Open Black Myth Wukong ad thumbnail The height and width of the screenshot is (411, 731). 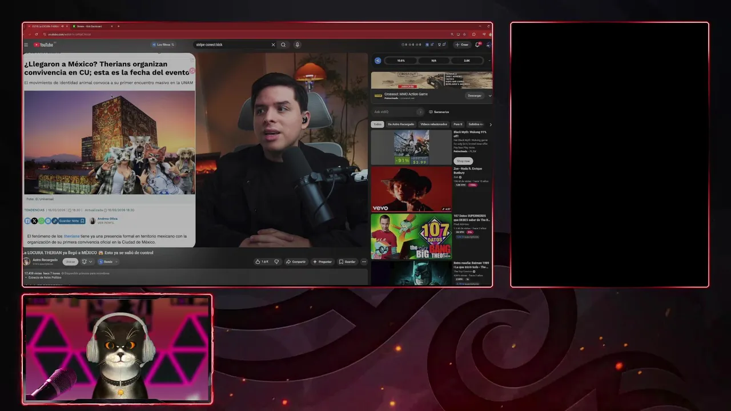[x=411, y=147]
